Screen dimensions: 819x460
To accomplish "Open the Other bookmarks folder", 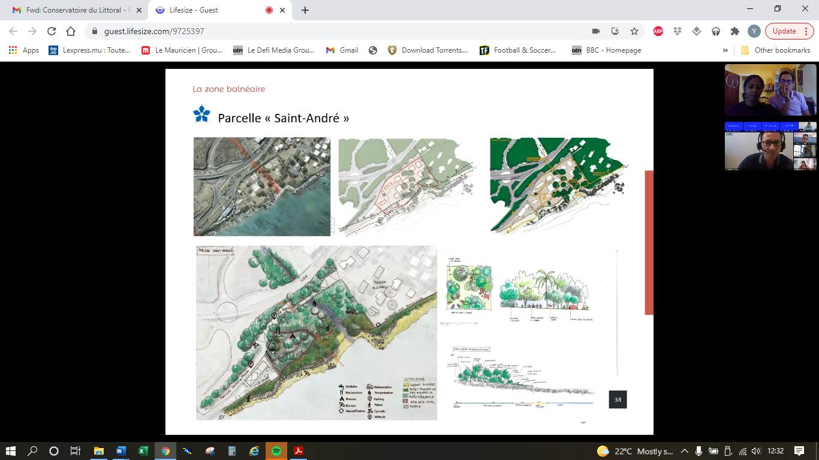I will pyautogui.click(x=776, y=50).
